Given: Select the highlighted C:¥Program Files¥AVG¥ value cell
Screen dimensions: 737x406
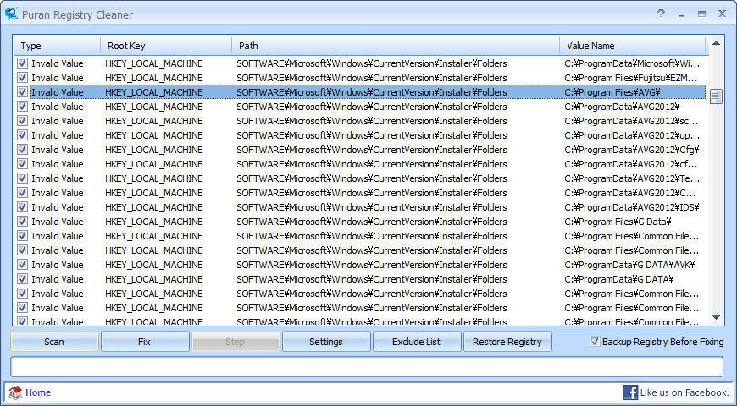Looking at the screenshot, I should click(x=612, y=92).
